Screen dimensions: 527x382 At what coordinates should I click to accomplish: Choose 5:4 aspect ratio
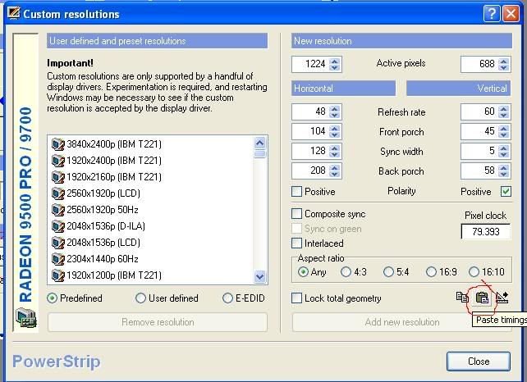point(388,271)
